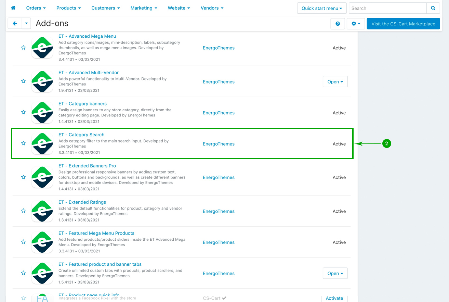Favorite ET - Advanced Multi-Vendor with star
This screenshot has width=449, height=302.
[23, 81]
